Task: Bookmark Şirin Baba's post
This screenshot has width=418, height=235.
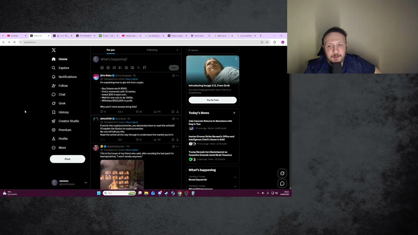Action: [x=173, y=112]
